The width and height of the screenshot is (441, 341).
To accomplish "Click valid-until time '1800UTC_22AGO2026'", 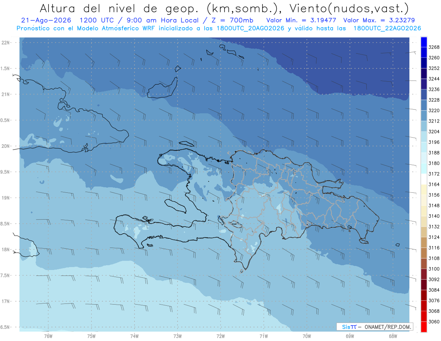I will tap(387, 28).
